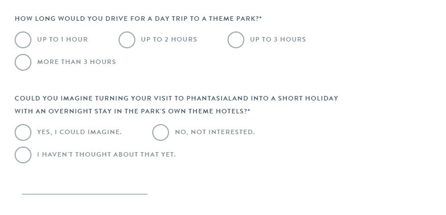The width and height of the screenshot is (446, 215).
Task: Choose the No, not interested radio circle
Action: (x=161, y=132)
